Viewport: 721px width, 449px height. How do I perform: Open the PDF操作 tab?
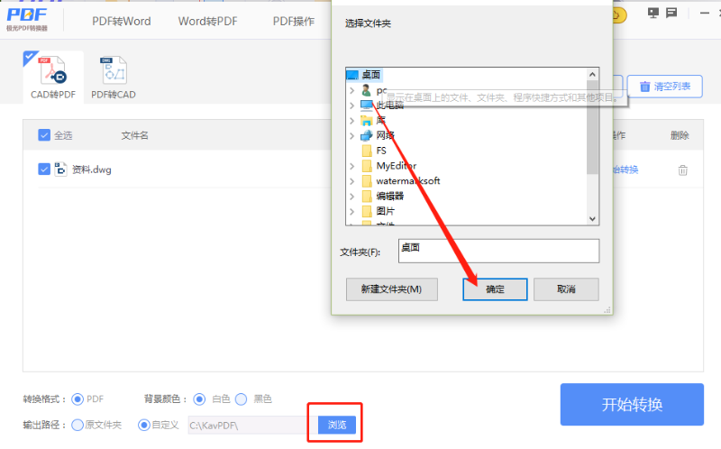point(294,21)
